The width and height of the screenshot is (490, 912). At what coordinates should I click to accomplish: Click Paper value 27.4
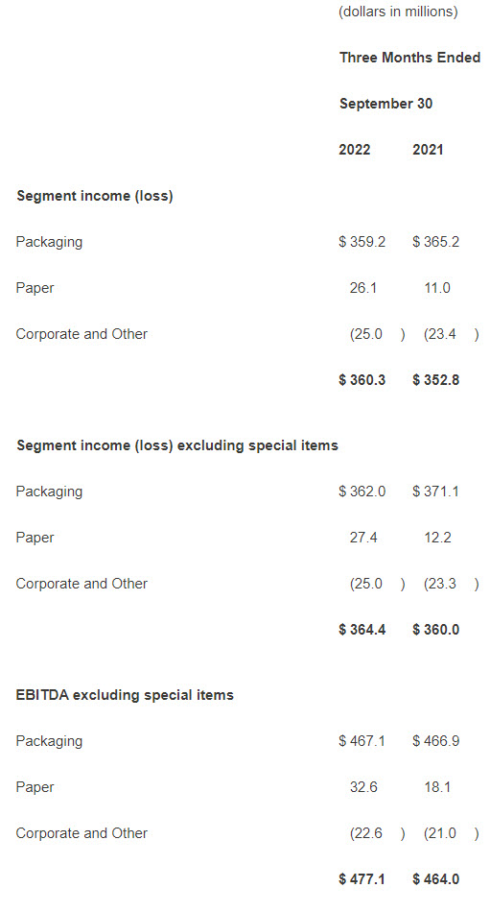363,538
